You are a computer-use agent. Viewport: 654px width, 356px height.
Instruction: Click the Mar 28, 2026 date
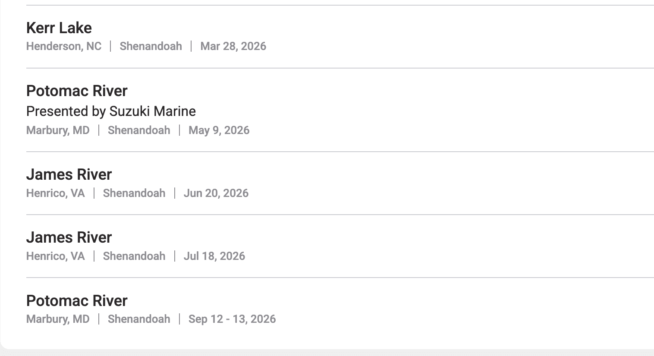(233, 46)
